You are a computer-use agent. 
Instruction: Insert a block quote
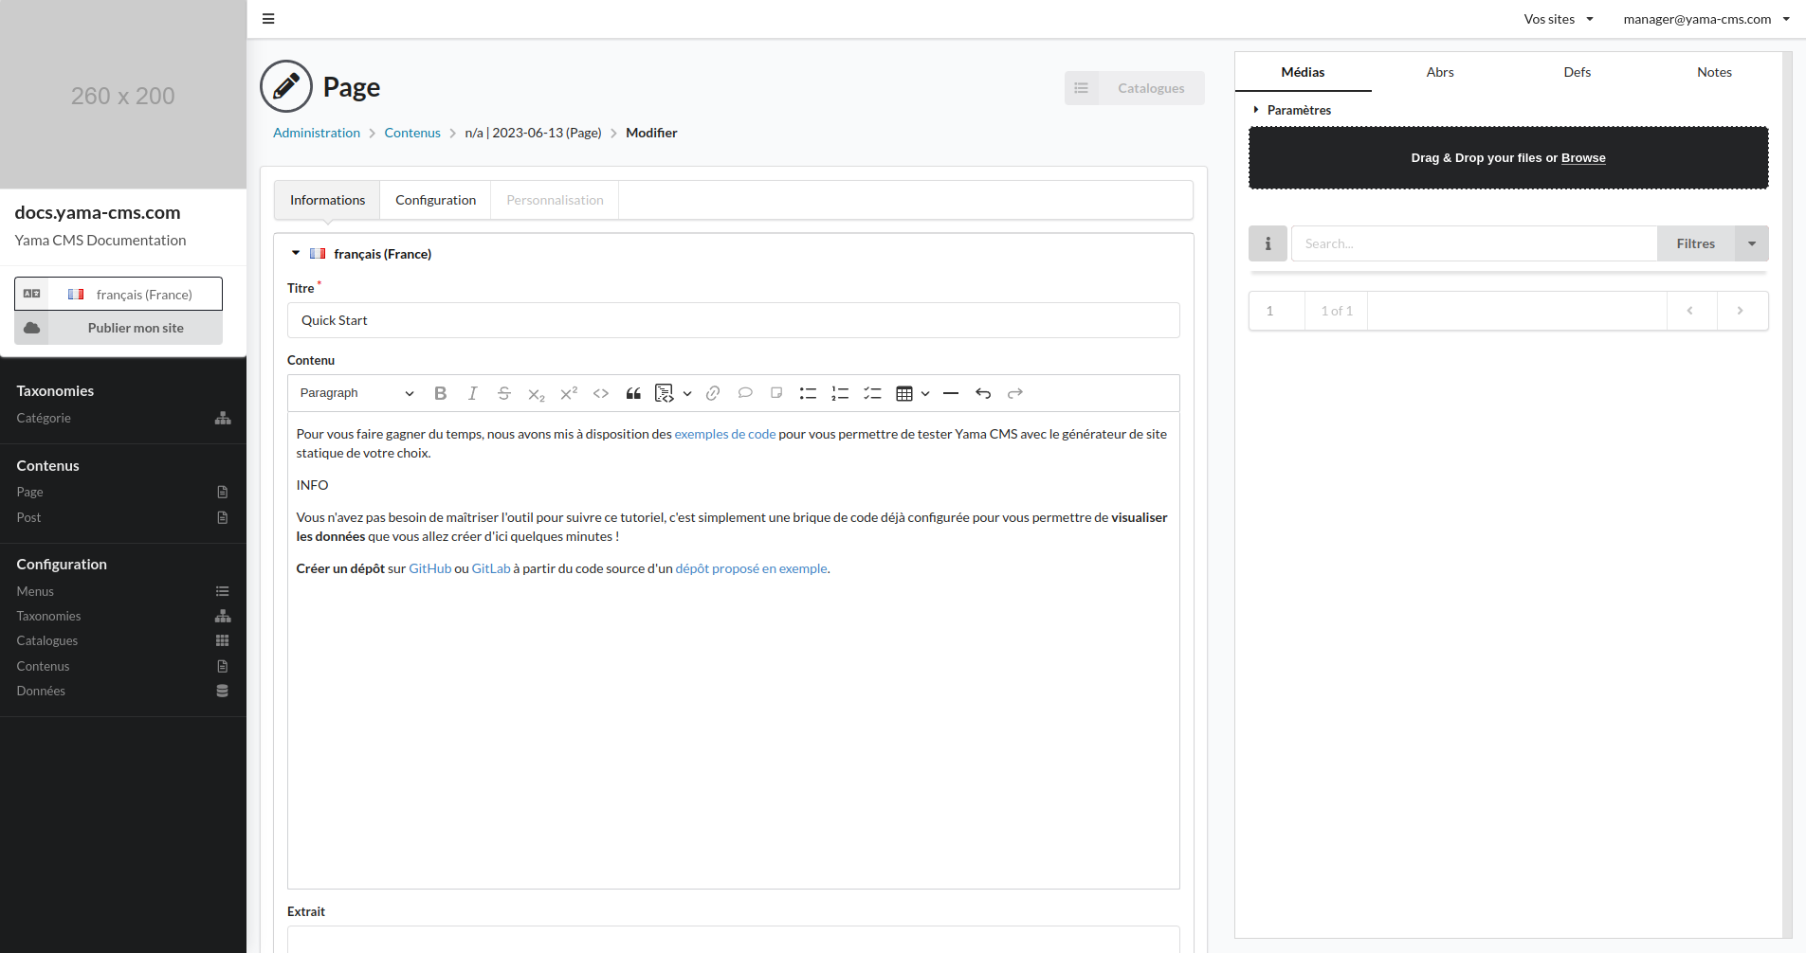point(633,393)
